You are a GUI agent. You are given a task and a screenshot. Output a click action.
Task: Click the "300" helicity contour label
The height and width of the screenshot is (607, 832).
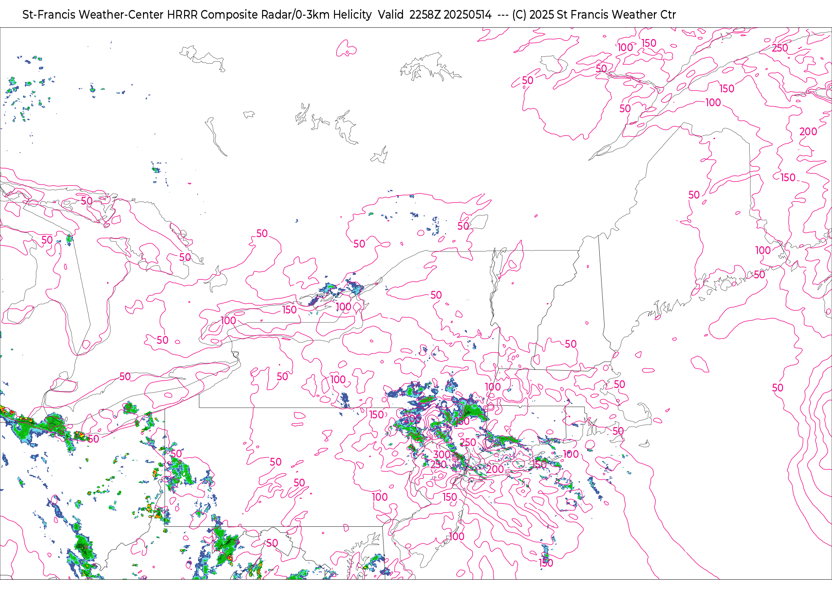tap(442, 454)
